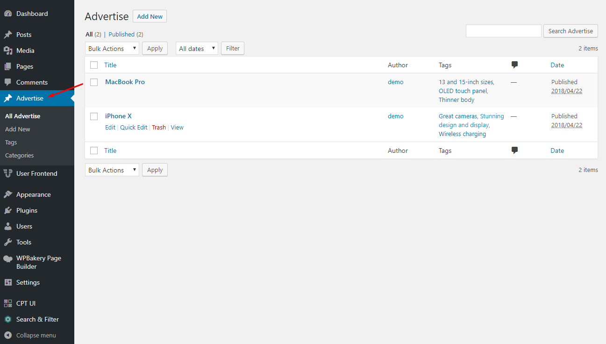
Task: Sort by Title in table footer
Action: click(x=110, y=150)
